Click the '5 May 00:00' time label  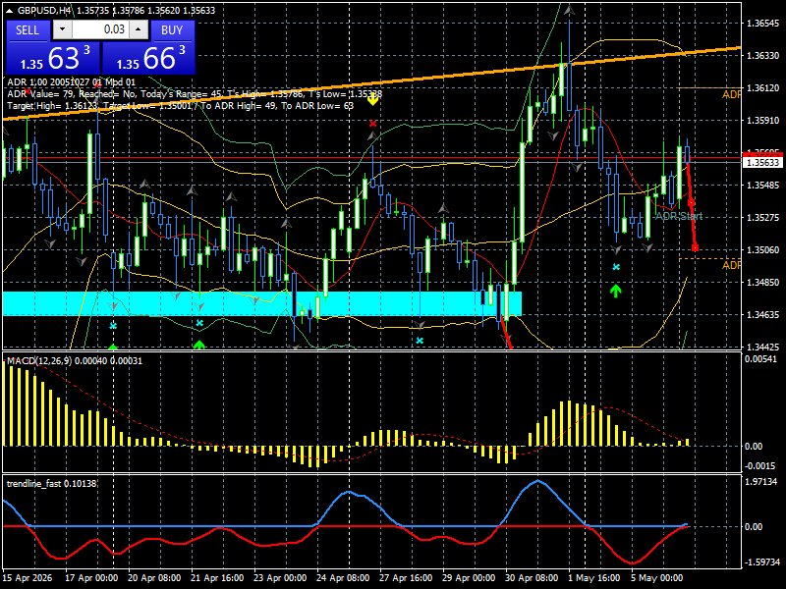pos(656,577)
